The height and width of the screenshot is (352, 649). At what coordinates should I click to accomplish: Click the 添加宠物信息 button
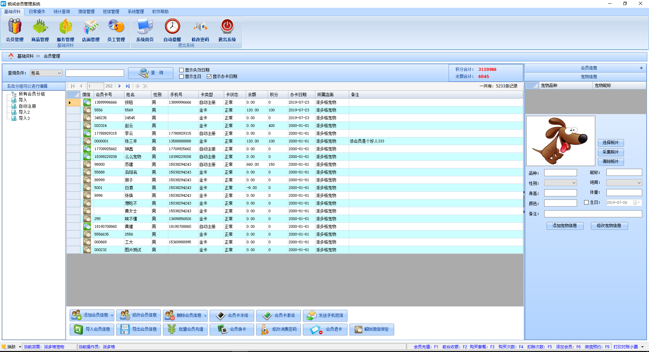pos(565,226)
